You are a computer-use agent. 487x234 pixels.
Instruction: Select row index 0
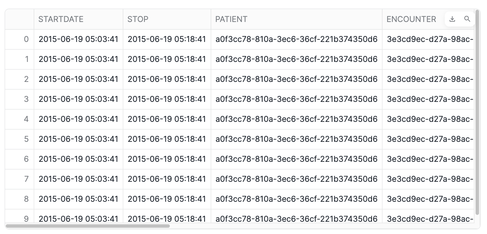point(19,39)
